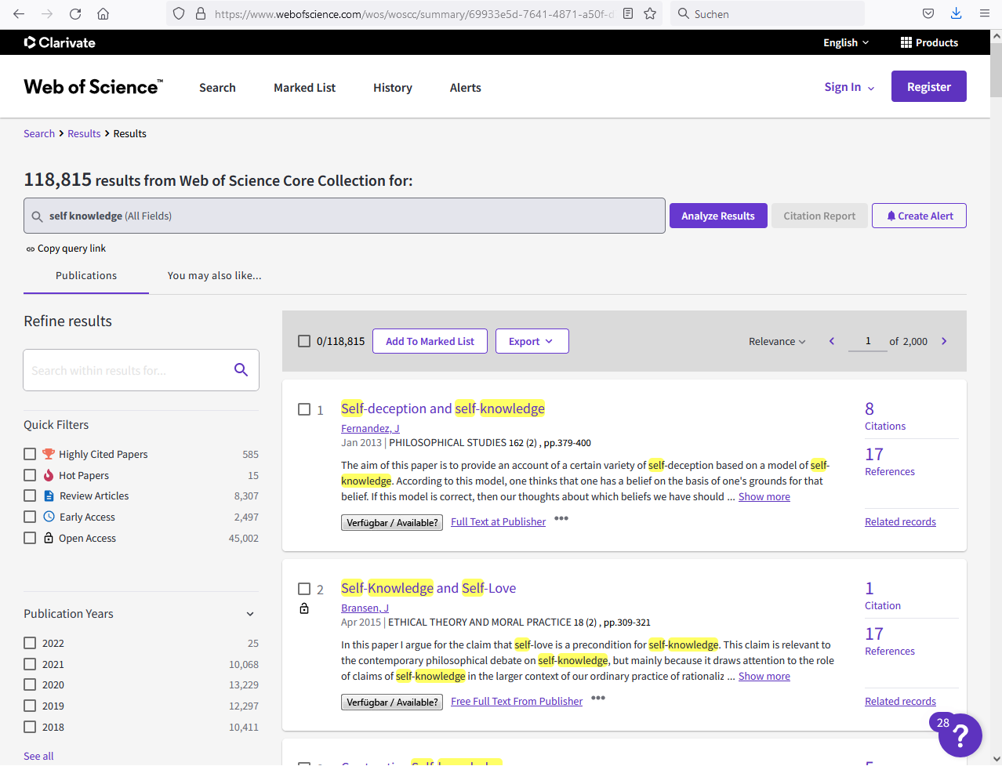Image resolution: width=1002 pixels, height=766 pixels.
Task: Switch to the You may also like tab
Action: click(215, 276)
